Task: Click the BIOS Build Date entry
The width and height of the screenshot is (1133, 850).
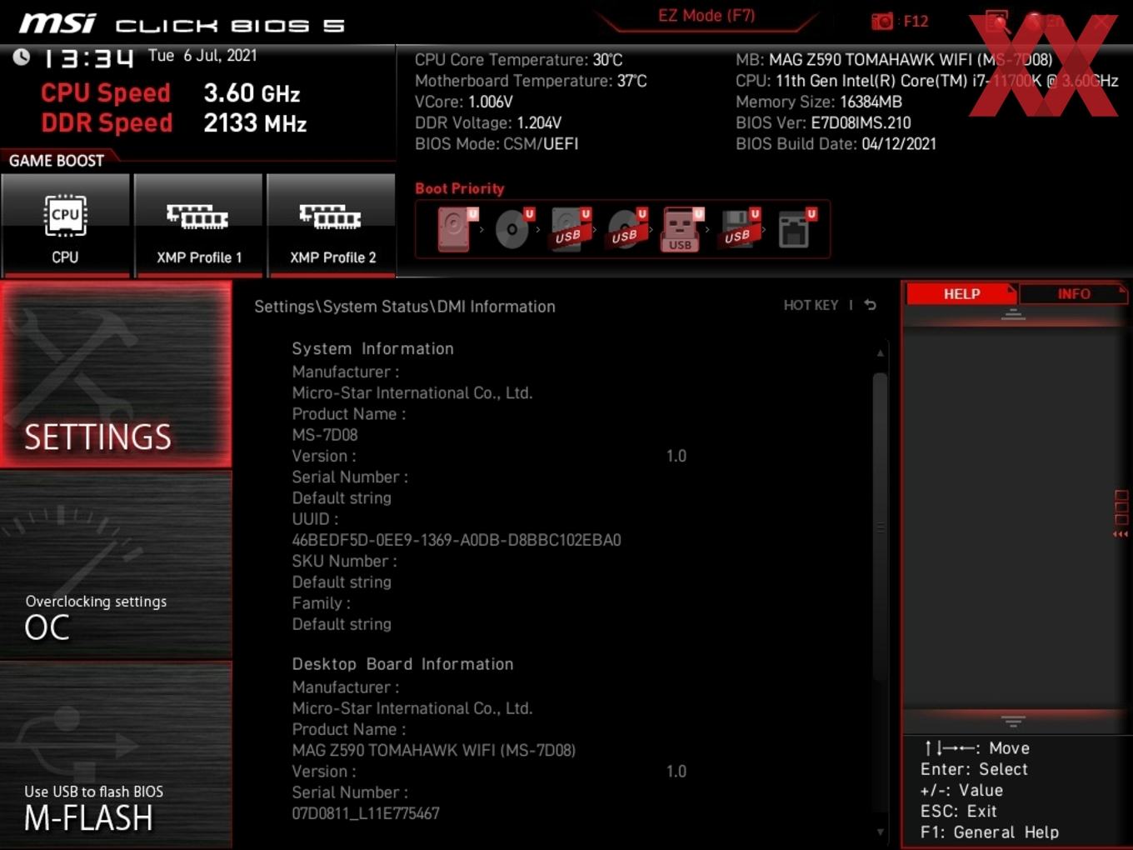Action: click(836, 143)
